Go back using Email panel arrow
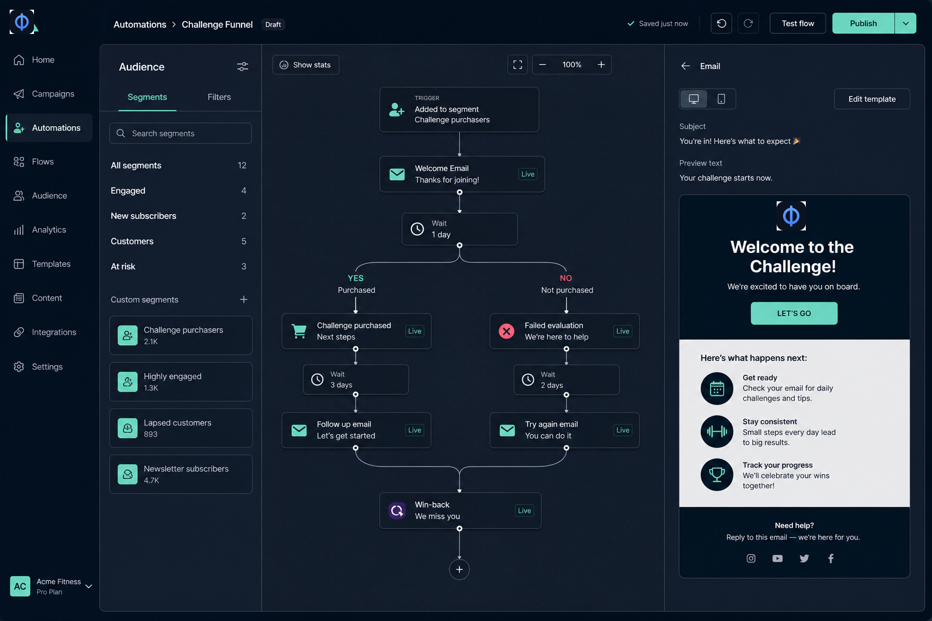Image resolution: width=932 pixels, height=621 pixels. (686, 66)
